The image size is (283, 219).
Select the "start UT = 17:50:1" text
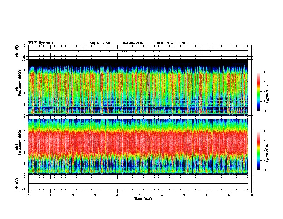(173, 43)
